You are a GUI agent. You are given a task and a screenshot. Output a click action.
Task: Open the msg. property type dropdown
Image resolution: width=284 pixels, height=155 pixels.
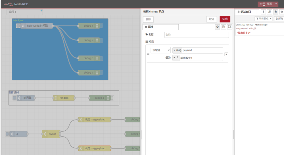pos(177,50)
